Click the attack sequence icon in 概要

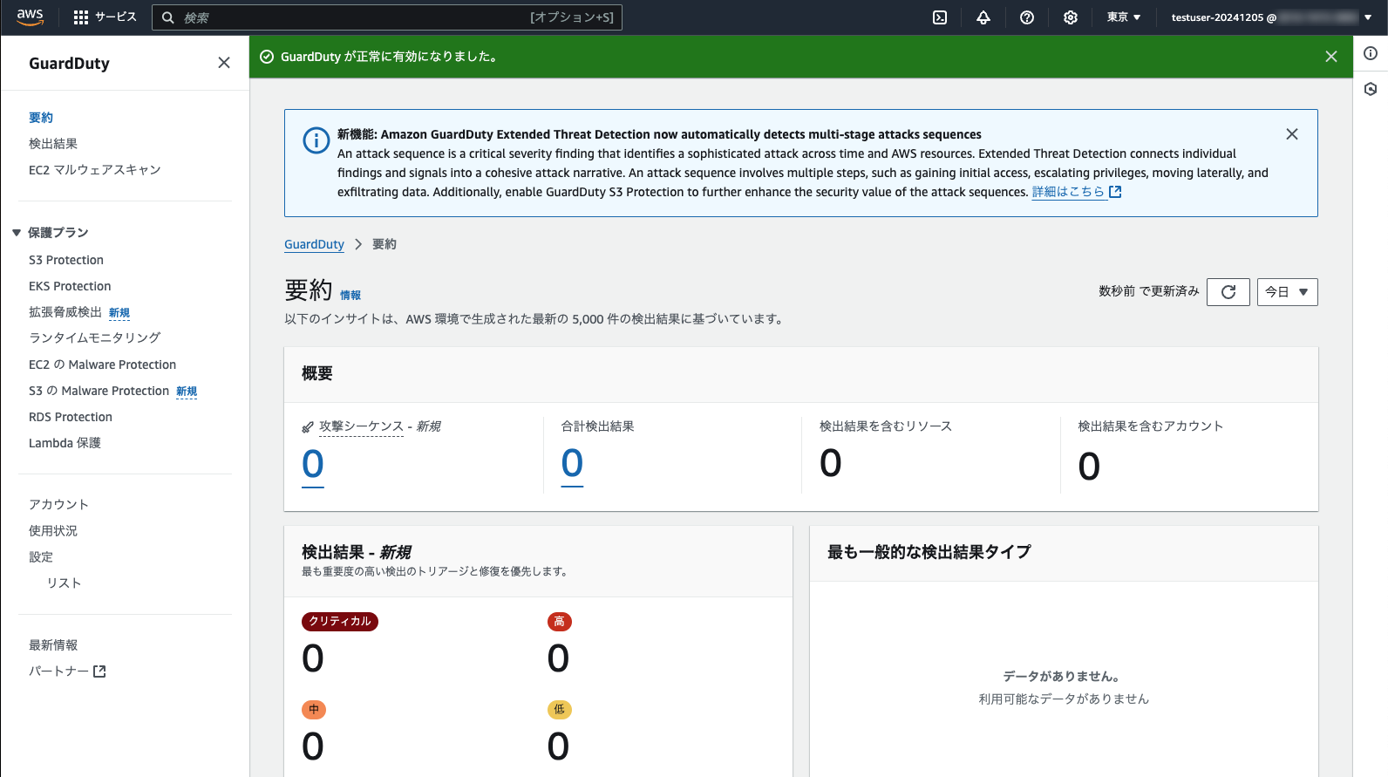point(308,427)
